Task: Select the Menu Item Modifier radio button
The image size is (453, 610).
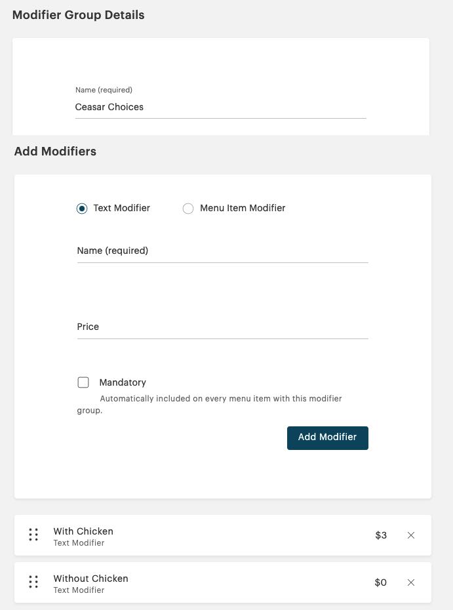Action: click(x=188, y=208)
